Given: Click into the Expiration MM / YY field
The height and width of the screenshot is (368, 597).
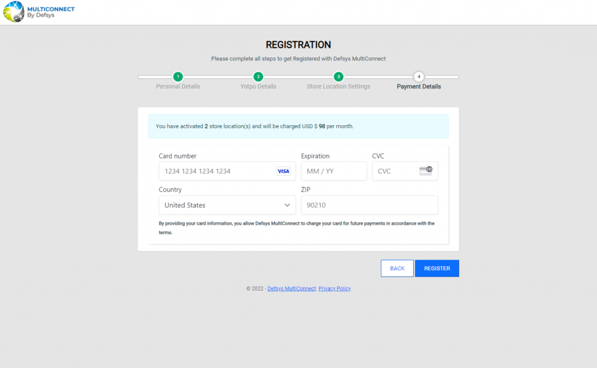Looking at the screenshot, I should (333, 171).
